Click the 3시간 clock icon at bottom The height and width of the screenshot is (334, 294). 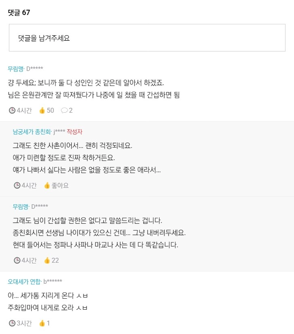pos(12,323)
